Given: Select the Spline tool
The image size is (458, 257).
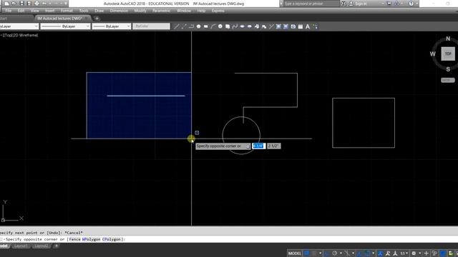Looking at the screenshot, I should pos(235,26).
